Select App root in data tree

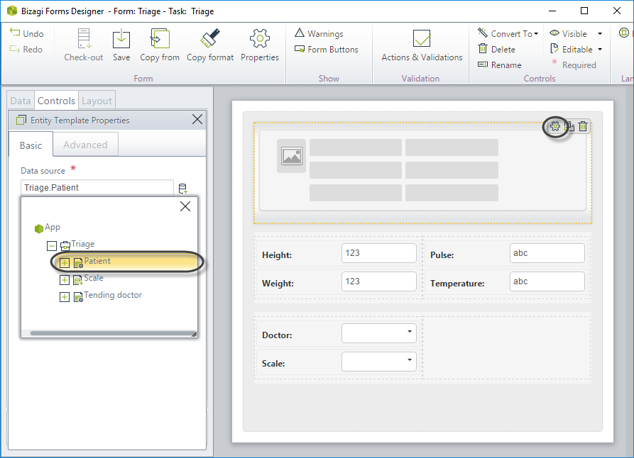(53, 227)
